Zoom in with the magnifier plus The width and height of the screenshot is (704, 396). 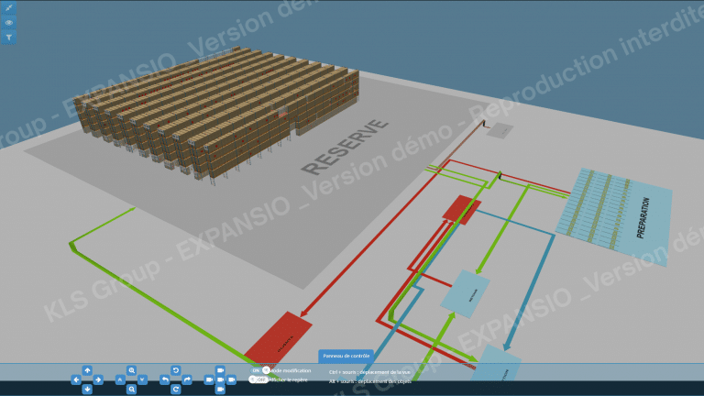(x=131, y=369)
